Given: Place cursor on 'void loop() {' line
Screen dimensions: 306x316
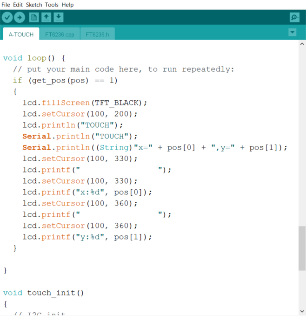Looking at the screenshot, I should pos(34,58).
